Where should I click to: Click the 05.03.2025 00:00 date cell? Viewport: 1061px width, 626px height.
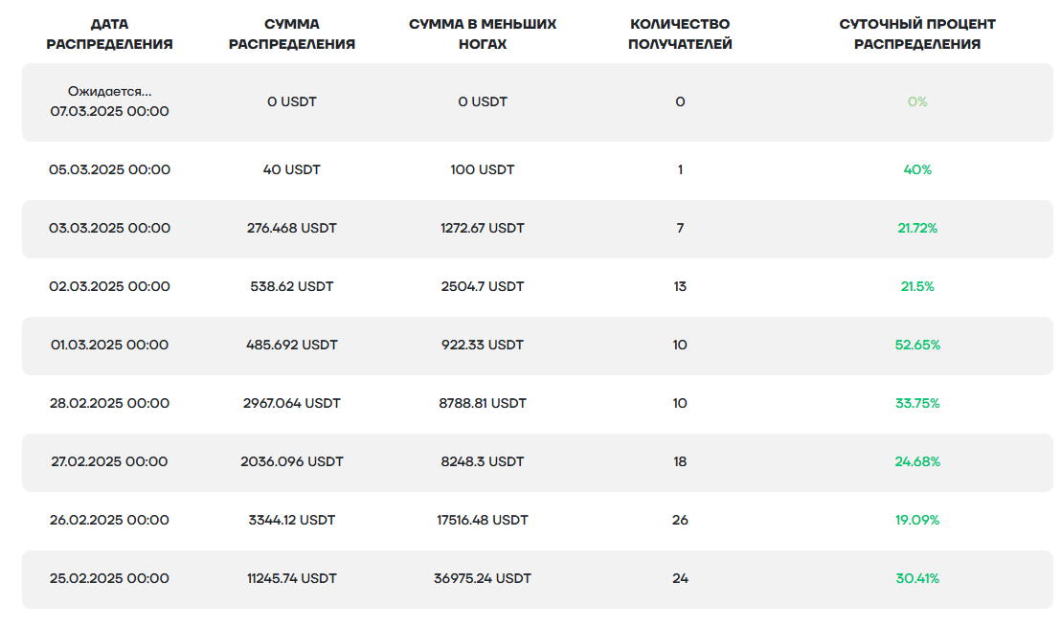coord(109,169)
